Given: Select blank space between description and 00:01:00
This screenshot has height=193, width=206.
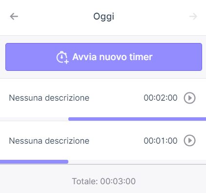Looking at the screenshot, I should click(117, 141).
